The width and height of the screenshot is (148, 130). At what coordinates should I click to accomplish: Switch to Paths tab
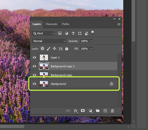66,24
